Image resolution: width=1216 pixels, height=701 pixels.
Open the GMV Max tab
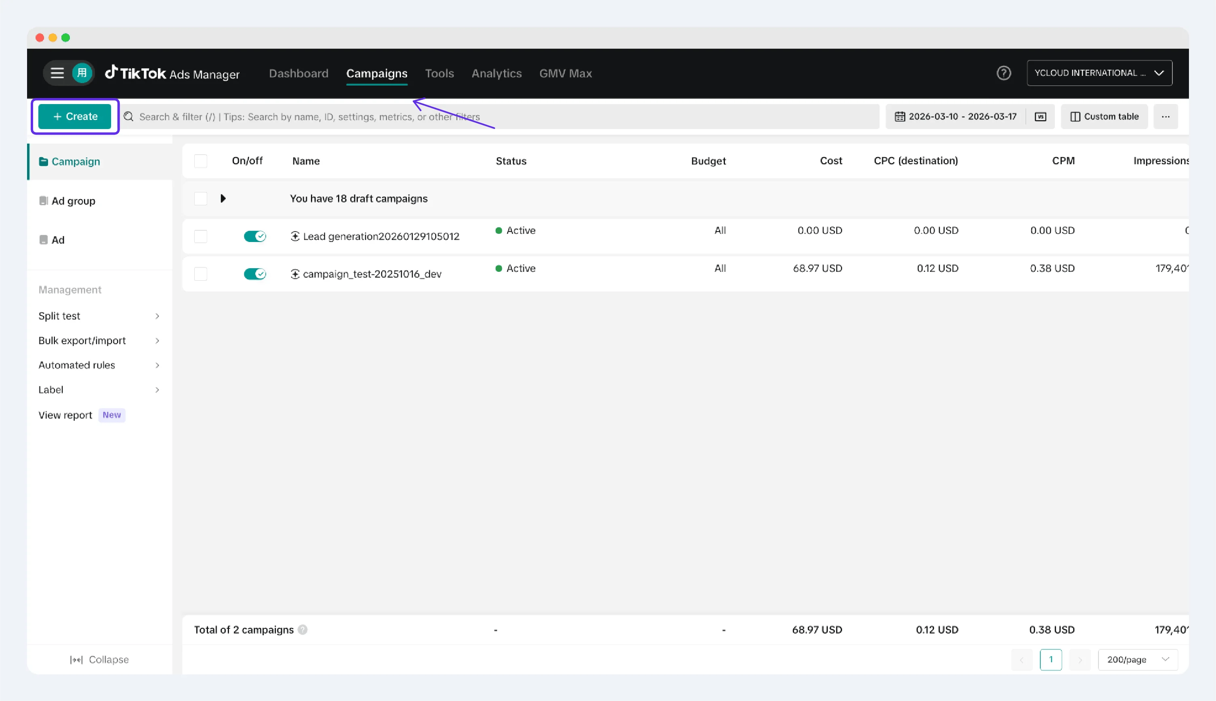pos(565,73)
